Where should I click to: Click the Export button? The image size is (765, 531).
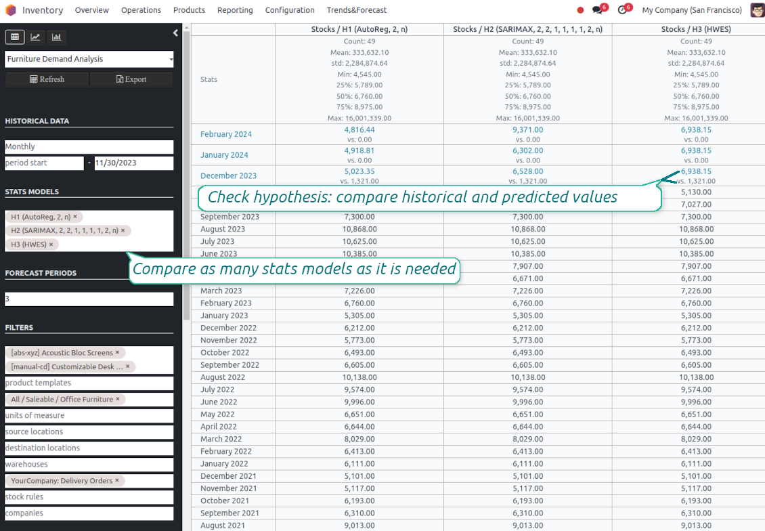tap(131, 79)
